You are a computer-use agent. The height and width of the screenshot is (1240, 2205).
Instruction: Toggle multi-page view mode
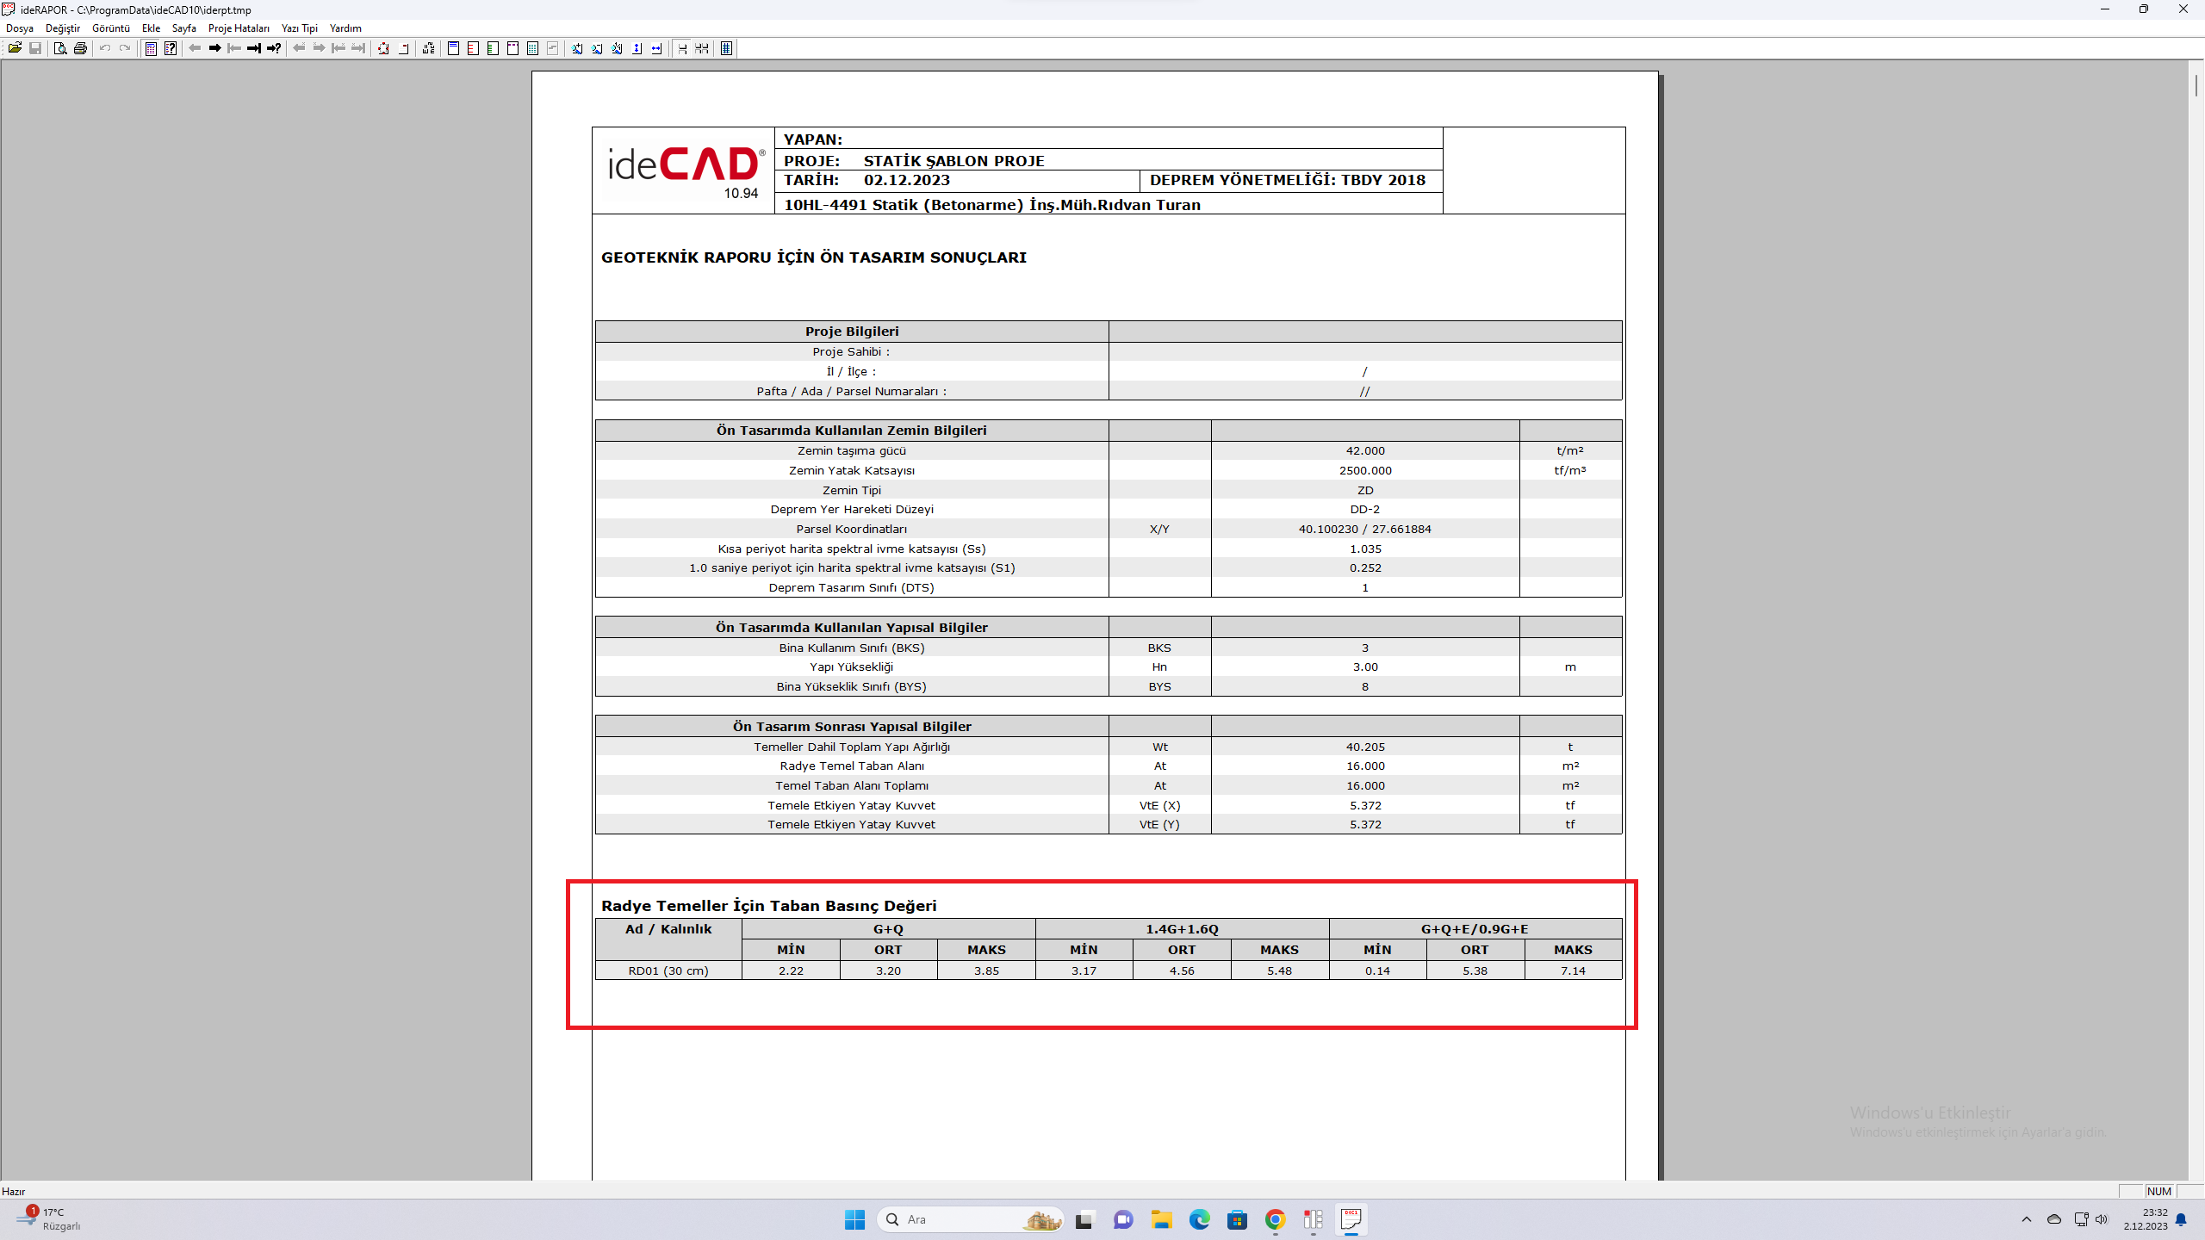pyautogui.click(x=702, y=48)
